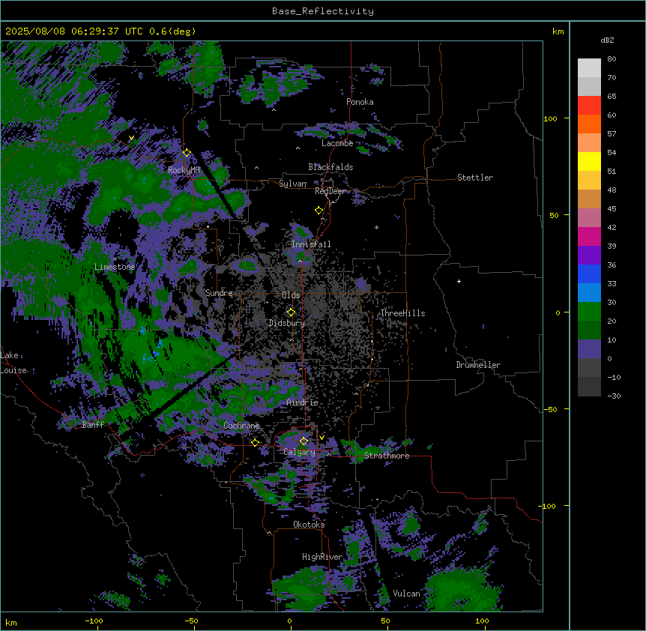Click the Vulcan label
This screenshot has width=646, height=631.
407,594
